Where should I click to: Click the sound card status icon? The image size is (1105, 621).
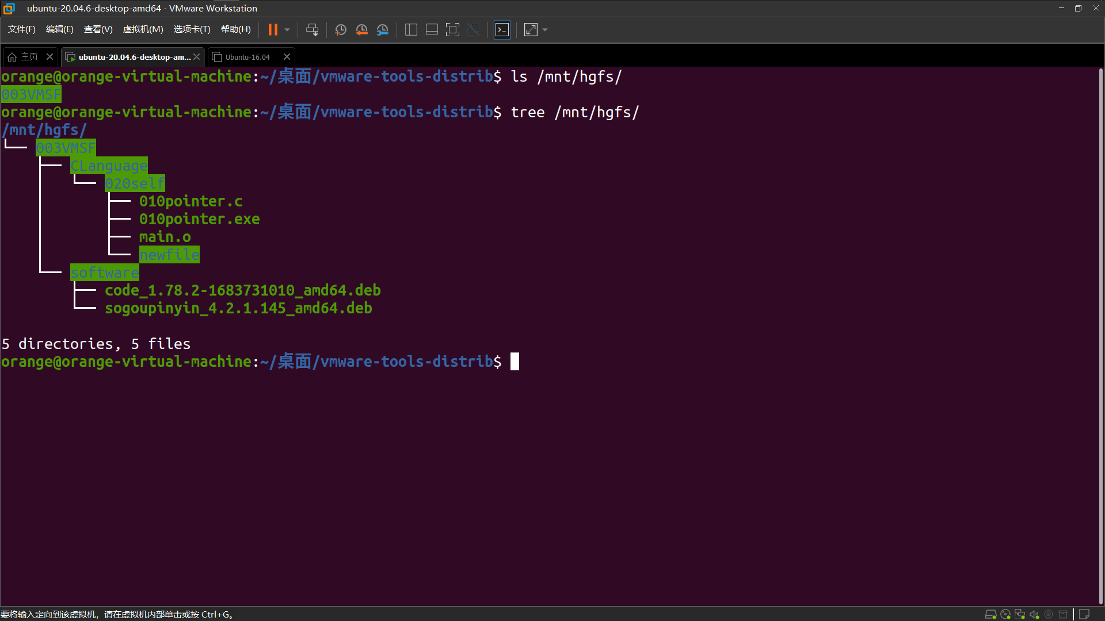1034,614
